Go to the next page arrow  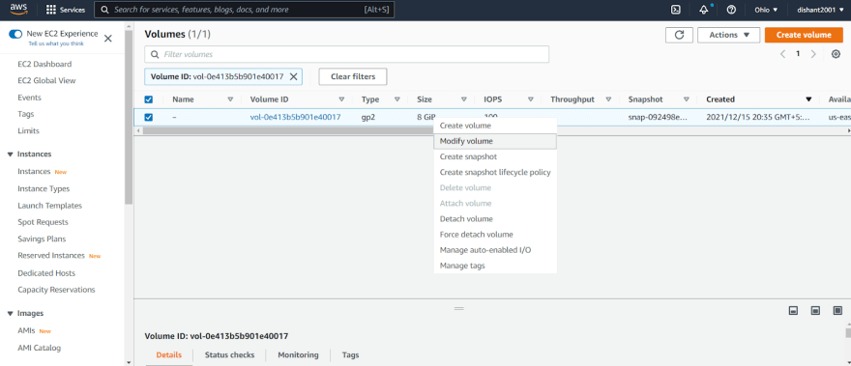pos(813,54)
